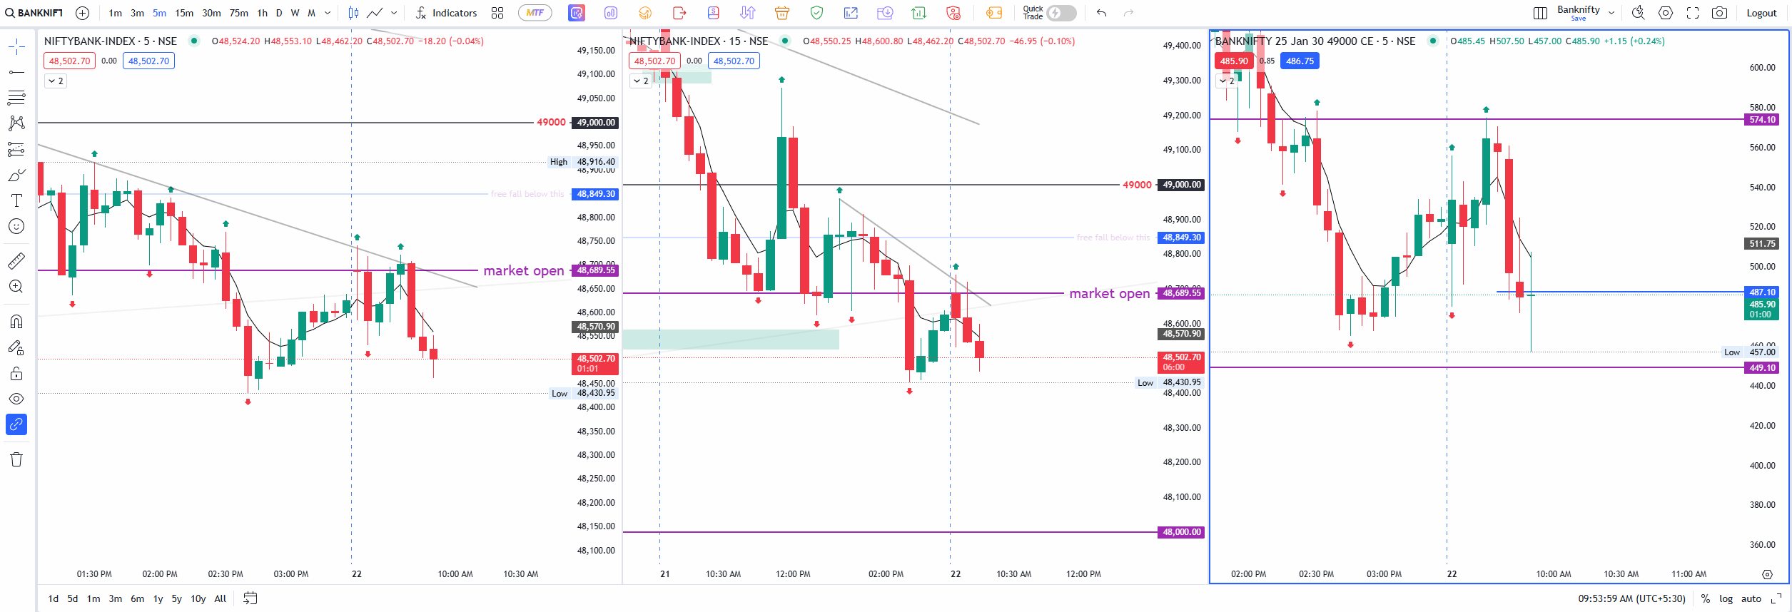Take a chart snapshot with camera icon

[x=1720, y=13]
